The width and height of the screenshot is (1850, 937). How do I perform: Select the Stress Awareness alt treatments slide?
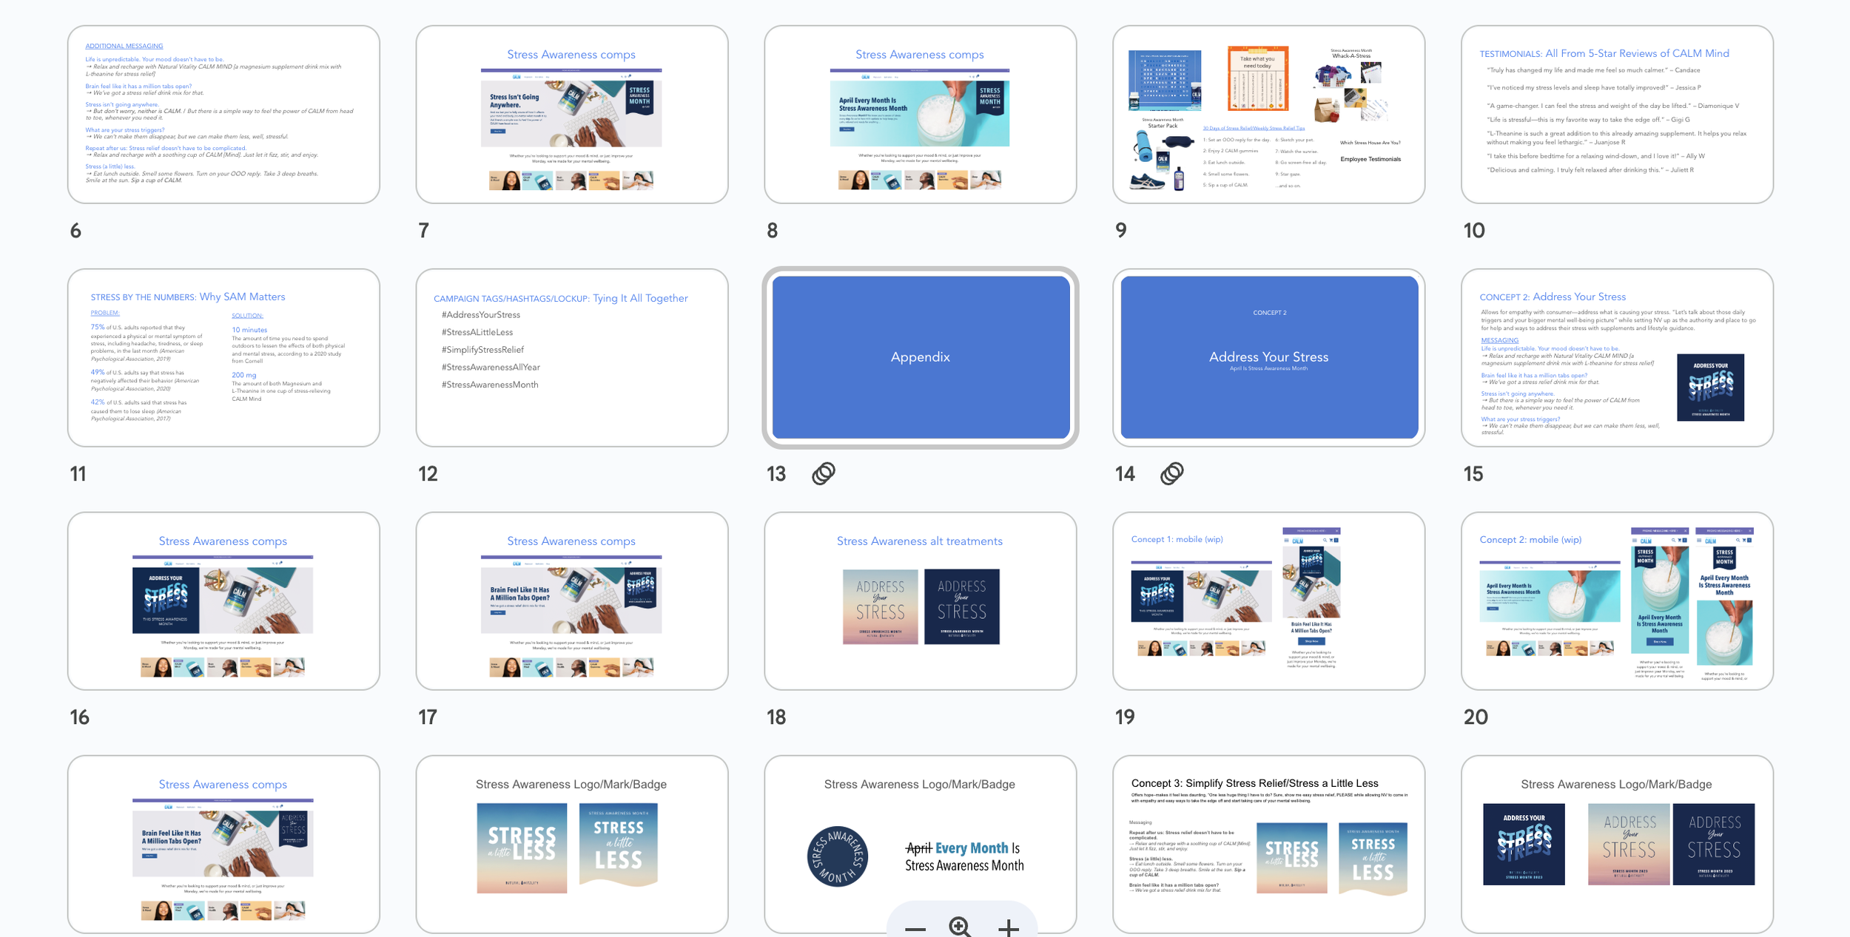coord(920,601)
